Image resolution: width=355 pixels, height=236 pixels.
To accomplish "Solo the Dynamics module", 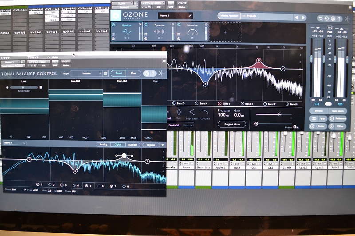I will click(x=146, y=39).
